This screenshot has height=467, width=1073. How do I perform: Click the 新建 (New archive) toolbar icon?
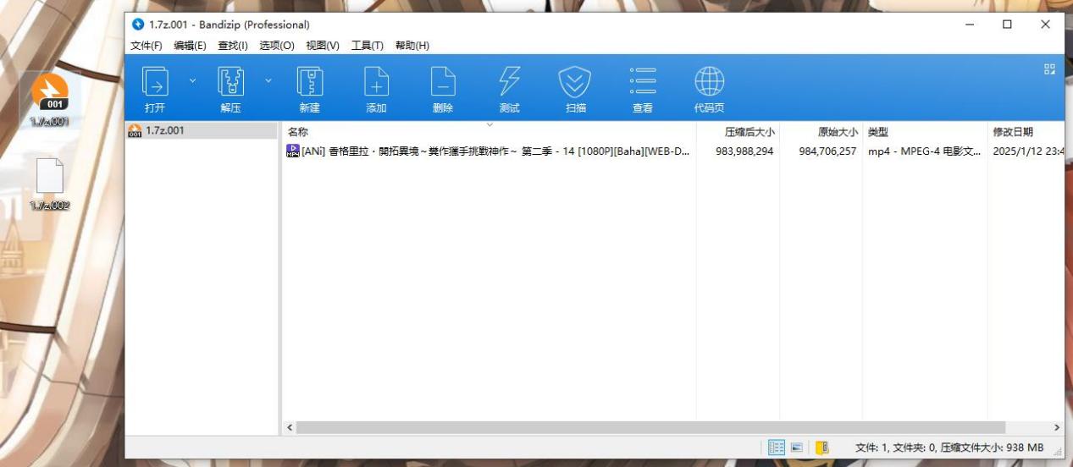(310, 82)
